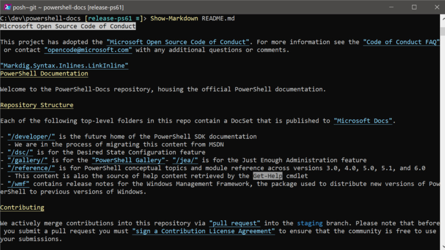Click the highlighted "Get-Help" inline code
445x250 pixels.
(268, 176)
